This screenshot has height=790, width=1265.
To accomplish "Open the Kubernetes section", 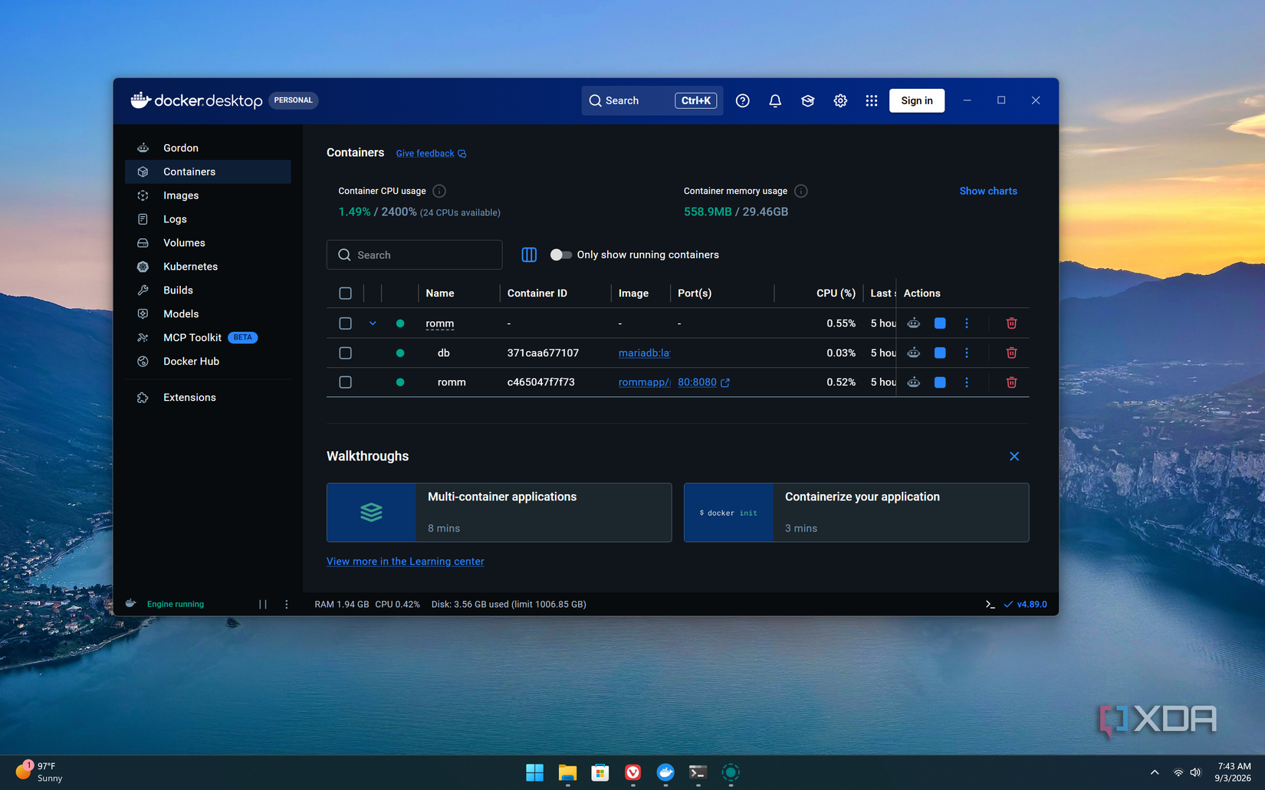I will tap(208, 267).
